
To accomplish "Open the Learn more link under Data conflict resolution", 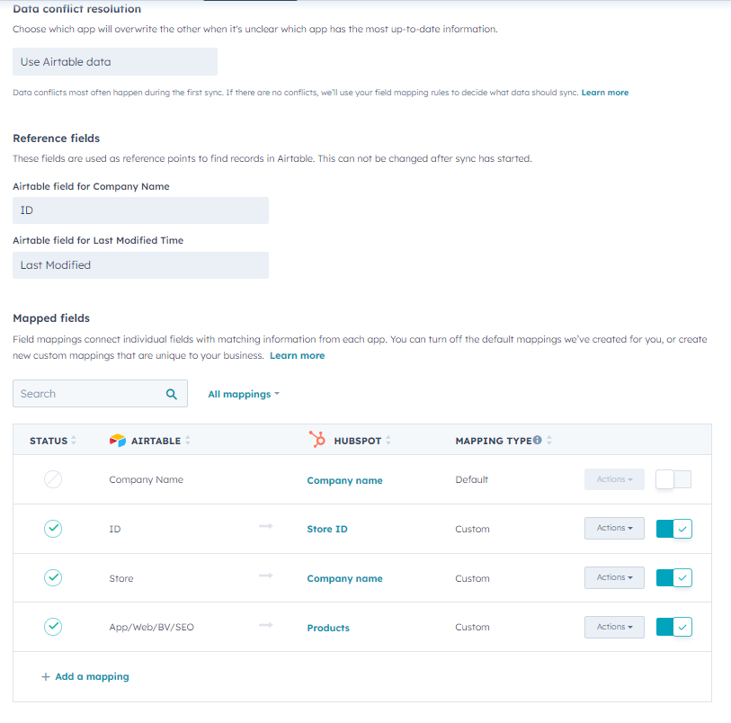I will (604, 92).
